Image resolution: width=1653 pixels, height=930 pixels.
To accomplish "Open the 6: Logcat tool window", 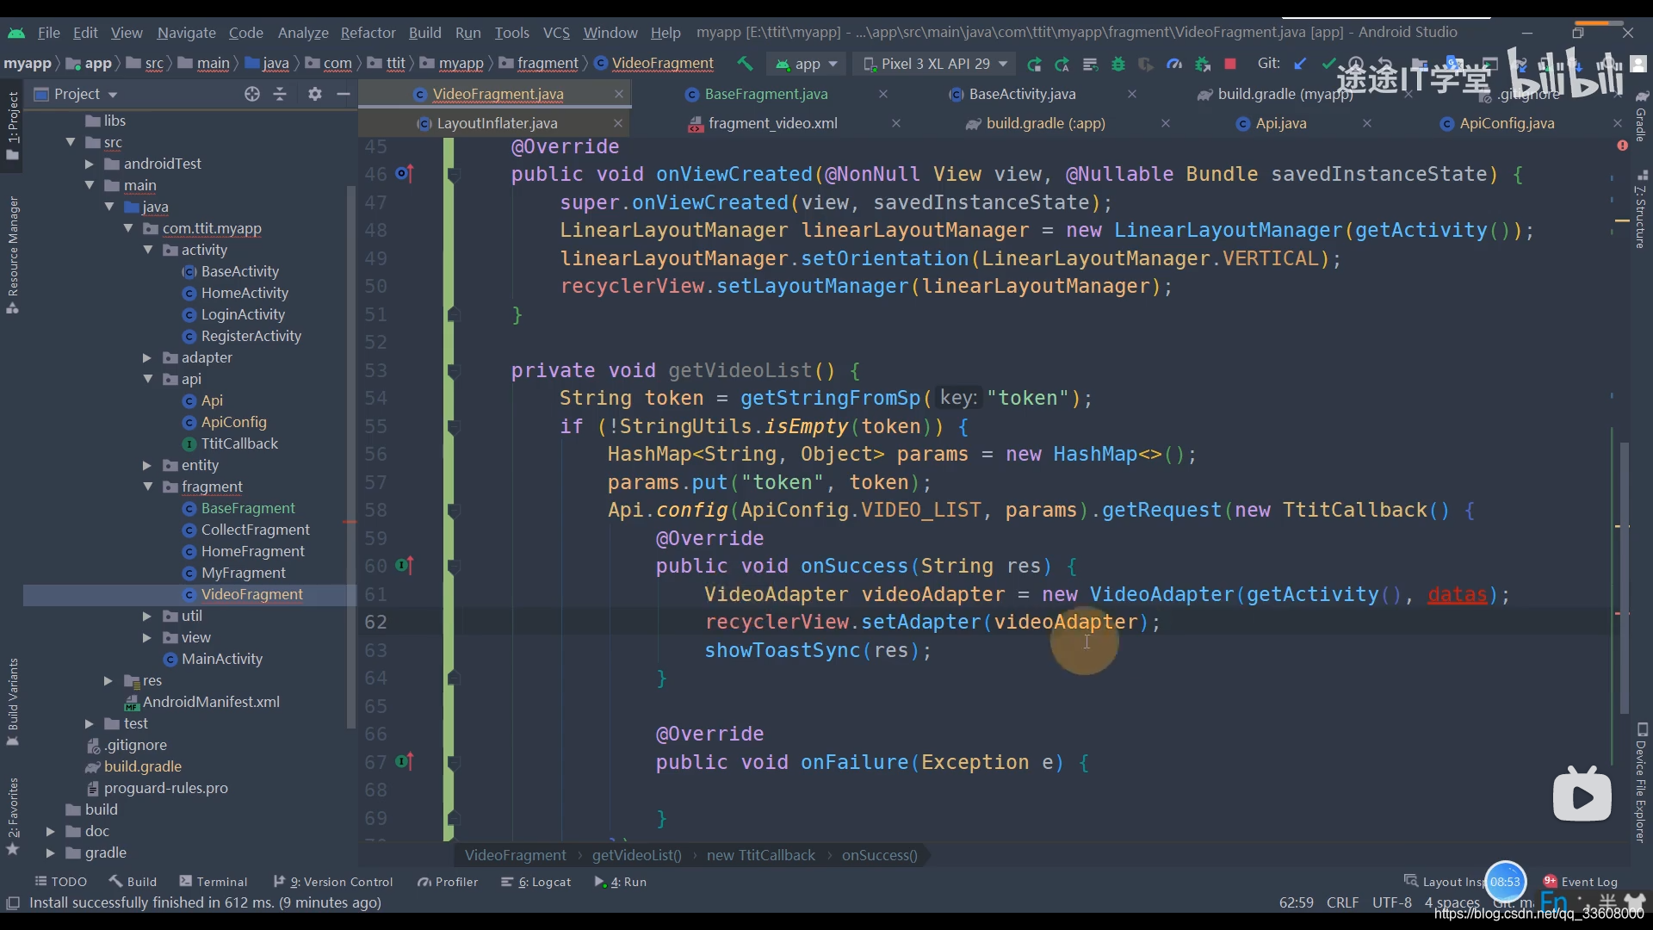I will coord(536,882).
